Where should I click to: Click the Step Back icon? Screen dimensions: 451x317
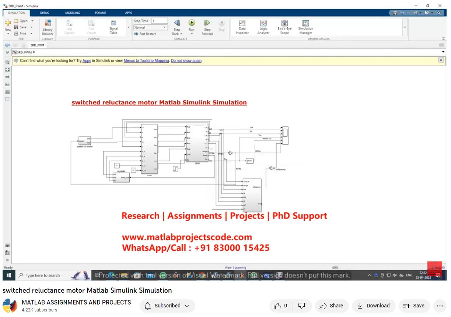pos(177,23)
